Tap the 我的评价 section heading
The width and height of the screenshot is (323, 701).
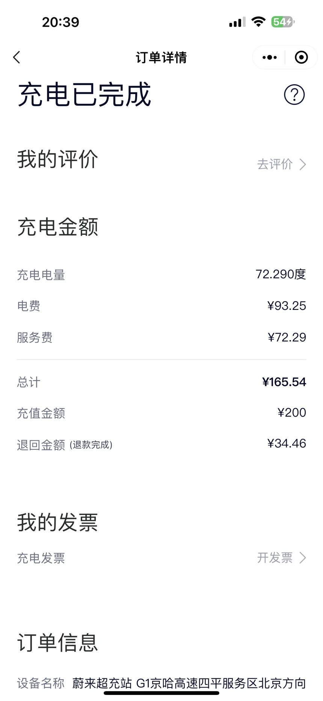57,159
